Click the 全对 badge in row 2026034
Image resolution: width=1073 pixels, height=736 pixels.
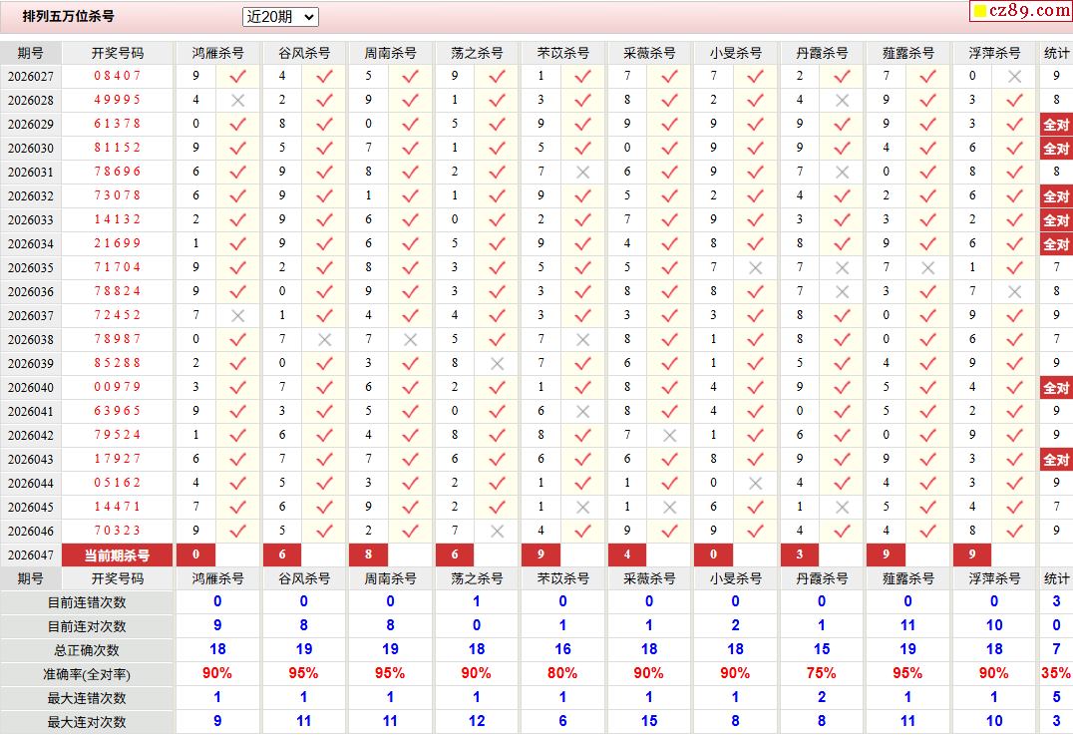(1056, 244)
